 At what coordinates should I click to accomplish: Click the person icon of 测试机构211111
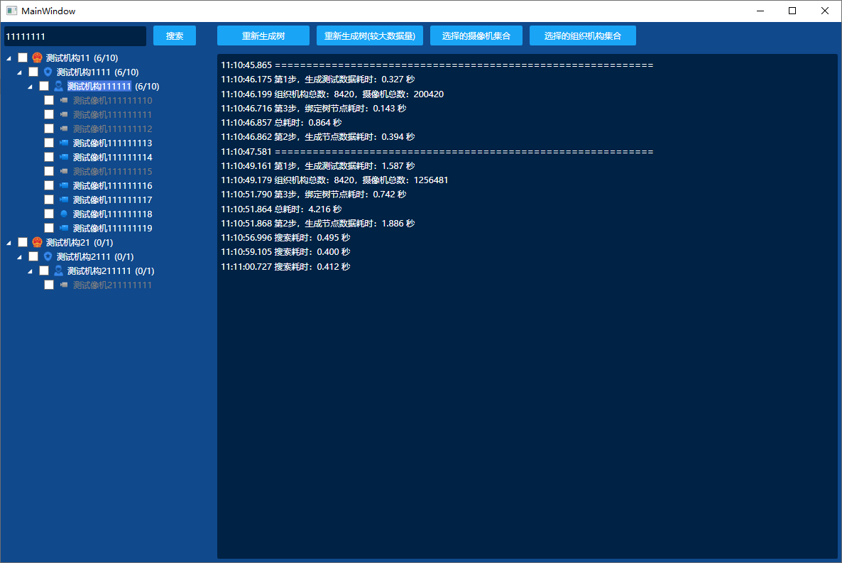58,270
